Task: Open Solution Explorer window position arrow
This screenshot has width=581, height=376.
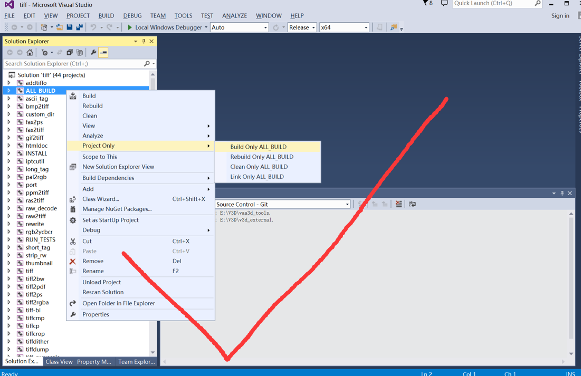Action: [x=136, y=41]
